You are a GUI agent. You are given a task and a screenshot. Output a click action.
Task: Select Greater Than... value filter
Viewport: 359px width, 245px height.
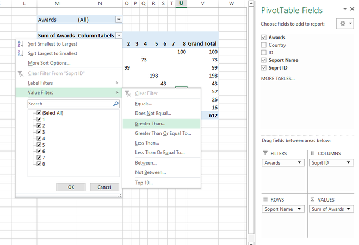[x=162, y=123]
